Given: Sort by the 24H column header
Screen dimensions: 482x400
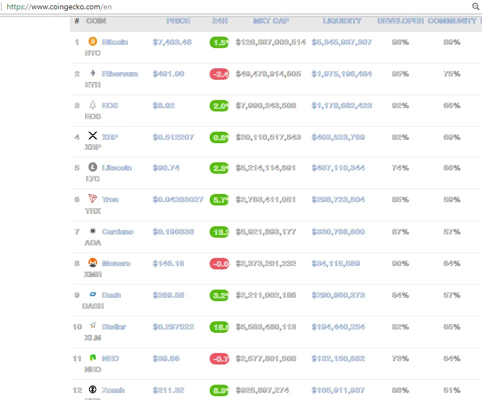Looking at the screenshot, I should click(x=220, y=21).
